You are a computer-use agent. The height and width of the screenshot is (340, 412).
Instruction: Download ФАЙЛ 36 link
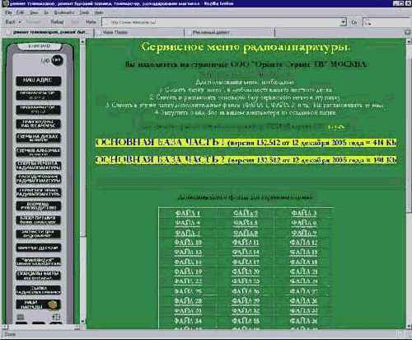304,321
